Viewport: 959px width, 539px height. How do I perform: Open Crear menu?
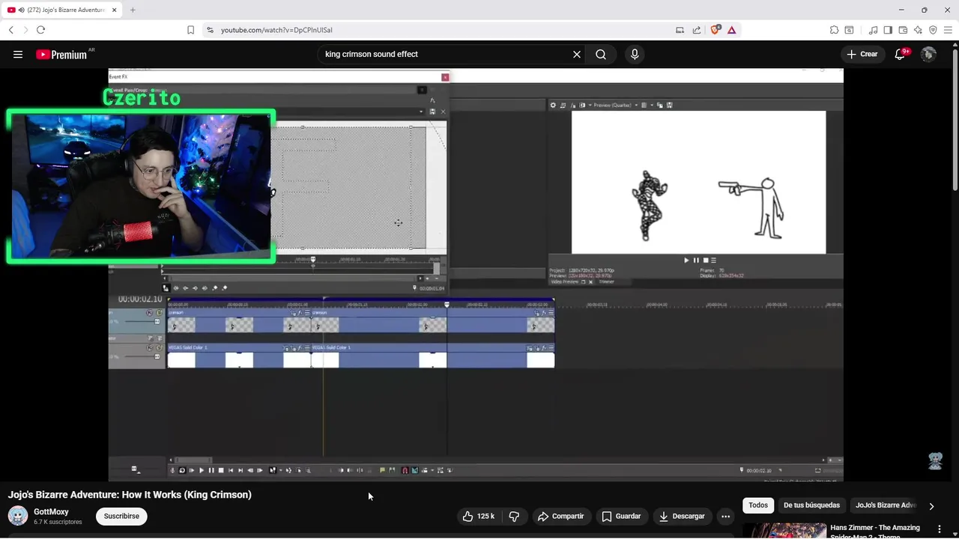(x=862, y=54)
